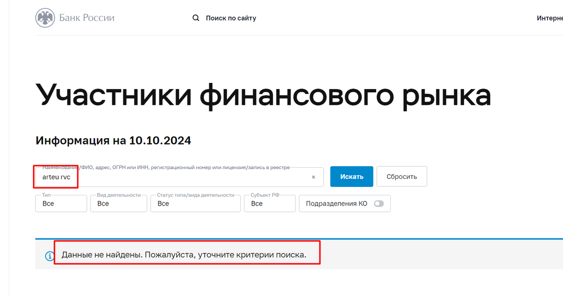Click the magnifier icon for site search

pos(196,18)
